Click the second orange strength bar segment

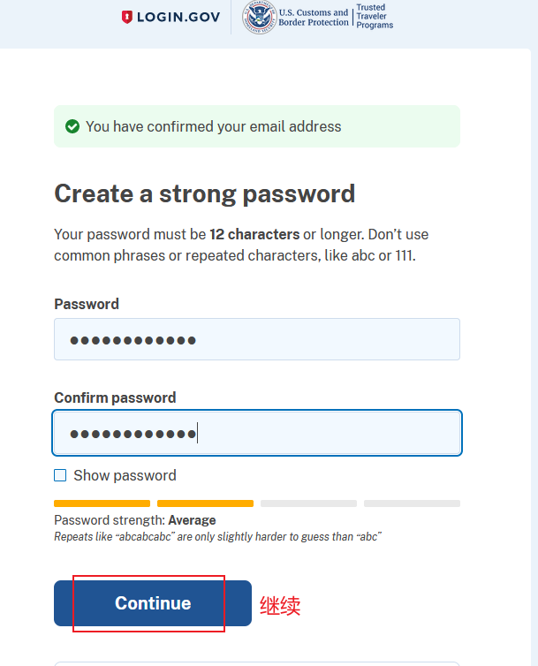point(205,503)
